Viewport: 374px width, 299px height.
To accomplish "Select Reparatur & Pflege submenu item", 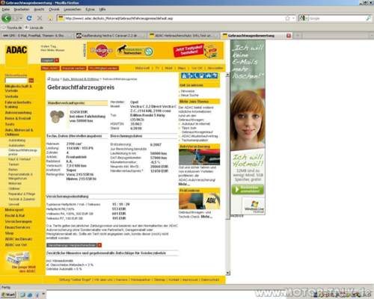I will (22, 194).
